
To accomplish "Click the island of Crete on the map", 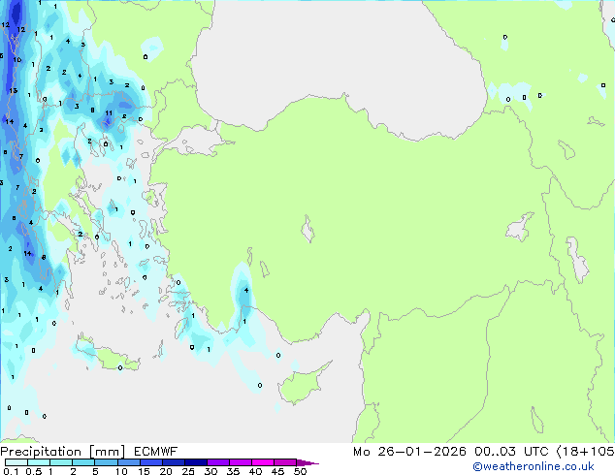I will click(108, 355).
